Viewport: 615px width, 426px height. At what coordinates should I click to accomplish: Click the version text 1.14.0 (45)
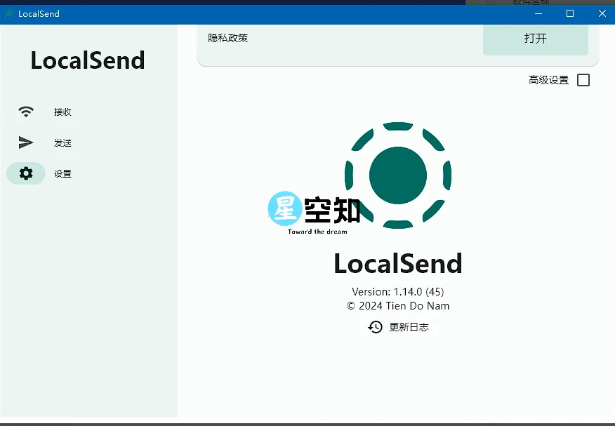pyautogui.click(x=398, y=291)
